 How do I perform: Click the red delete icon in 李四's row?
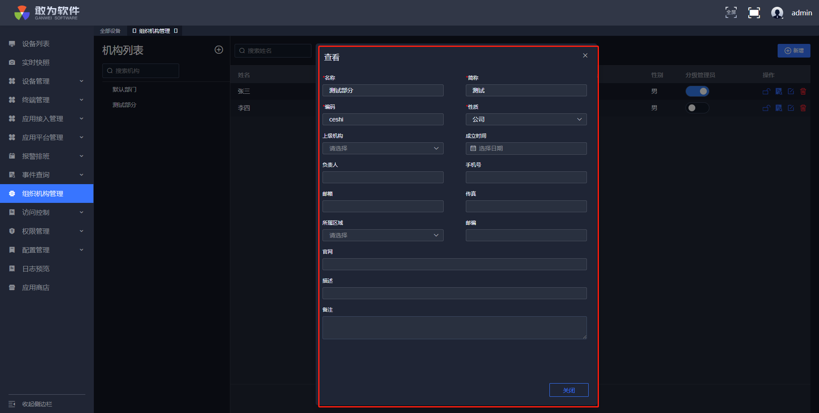pos(803,108)
